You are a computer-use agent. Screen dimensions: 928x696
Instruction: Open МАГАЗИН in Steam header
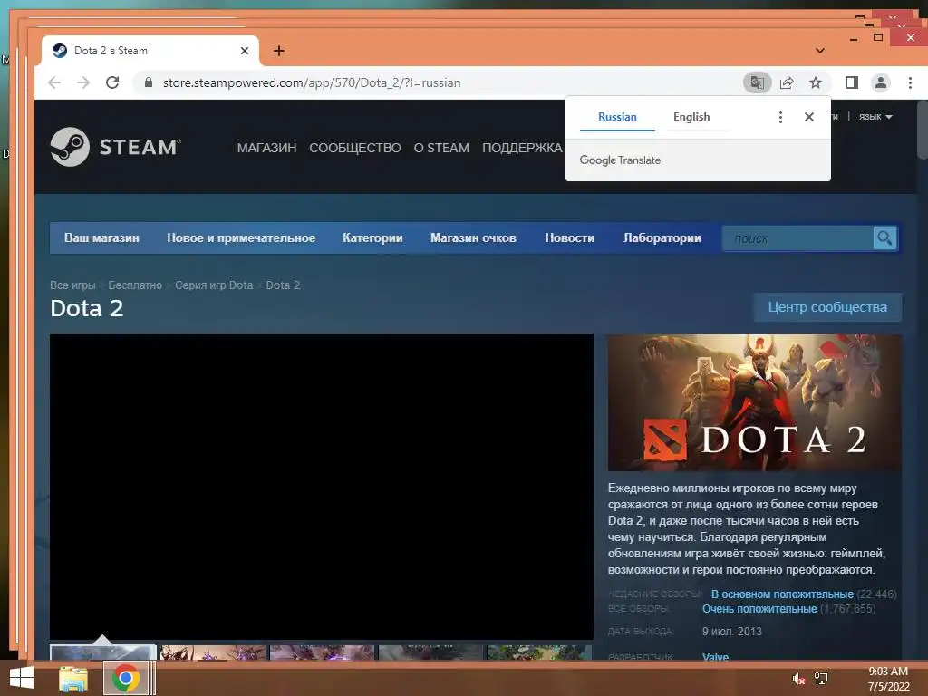click(266, 148)
